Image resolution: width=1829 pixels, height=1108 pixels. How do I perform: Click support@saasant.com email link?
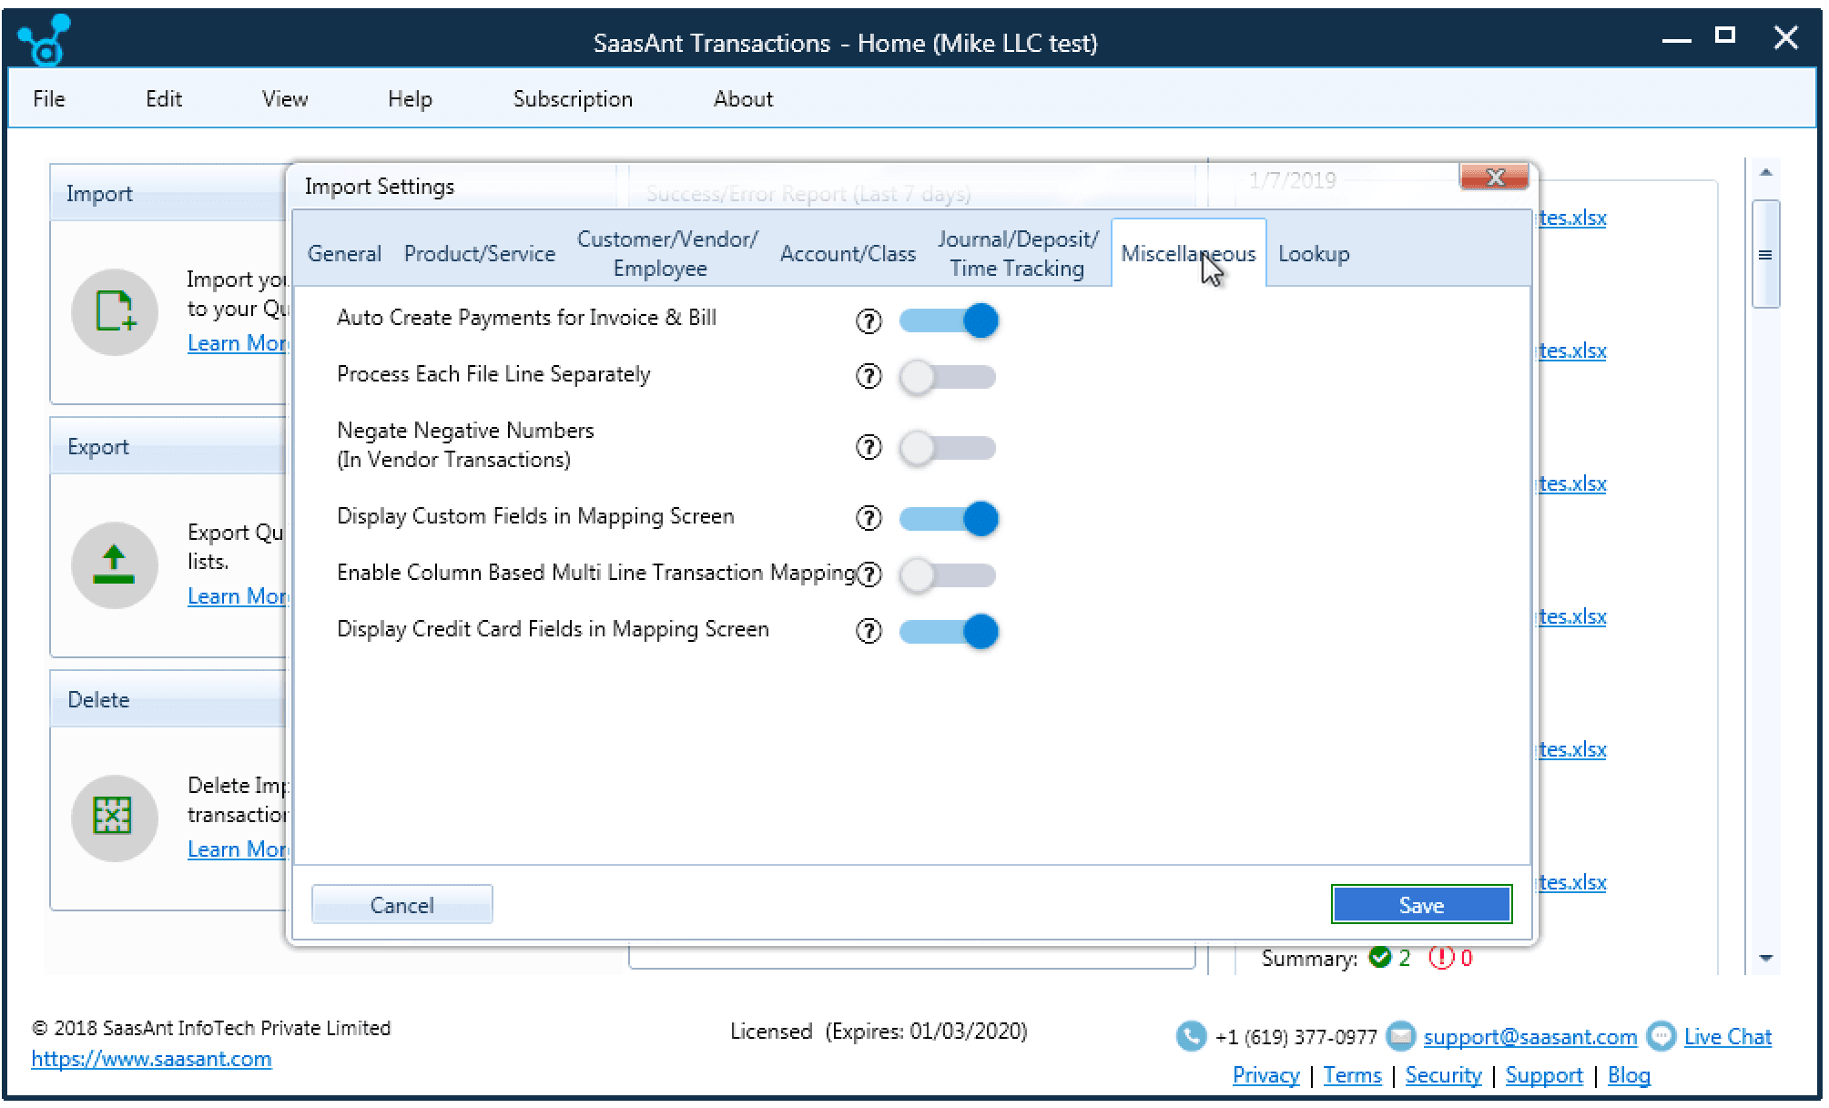[x=1529, y=1036]
